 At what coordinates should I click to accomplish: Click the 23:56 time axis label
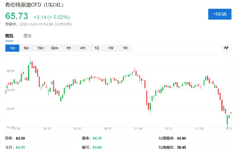click(17, 129)
